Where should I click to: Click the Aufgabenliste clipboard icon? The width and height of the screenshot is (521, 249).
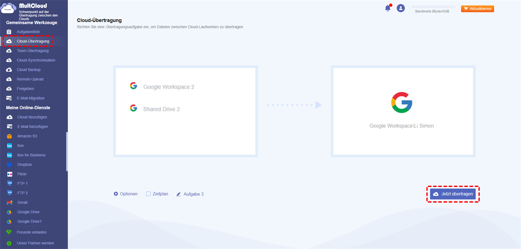(x=9, y=32)
